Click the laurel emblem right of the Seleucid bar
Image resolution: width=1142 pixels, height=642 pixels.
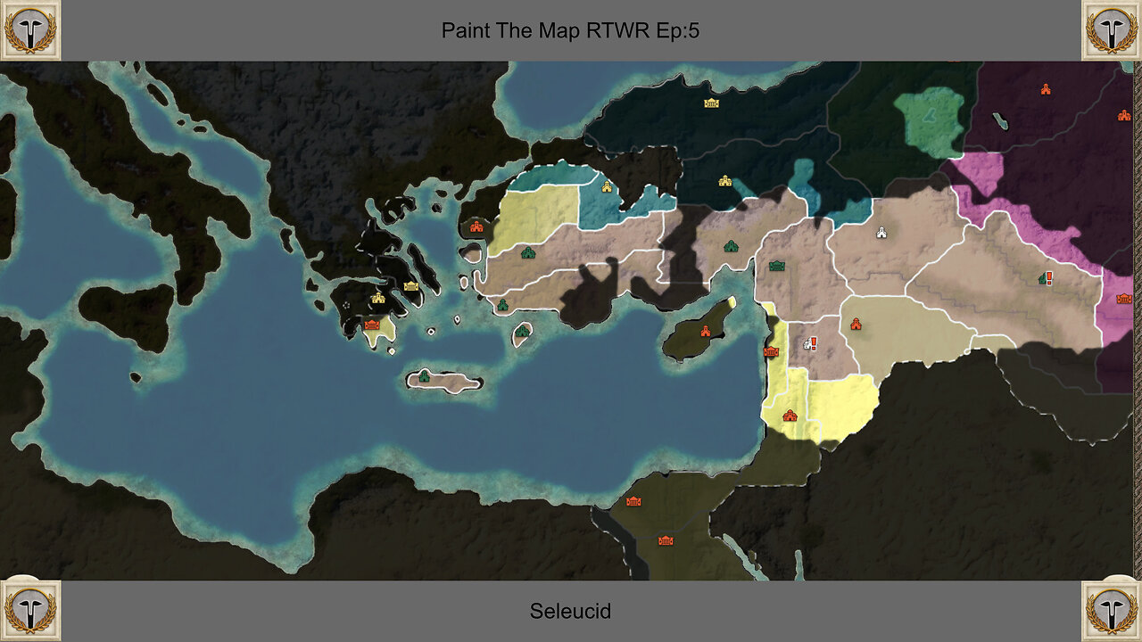coord(1112,612)
